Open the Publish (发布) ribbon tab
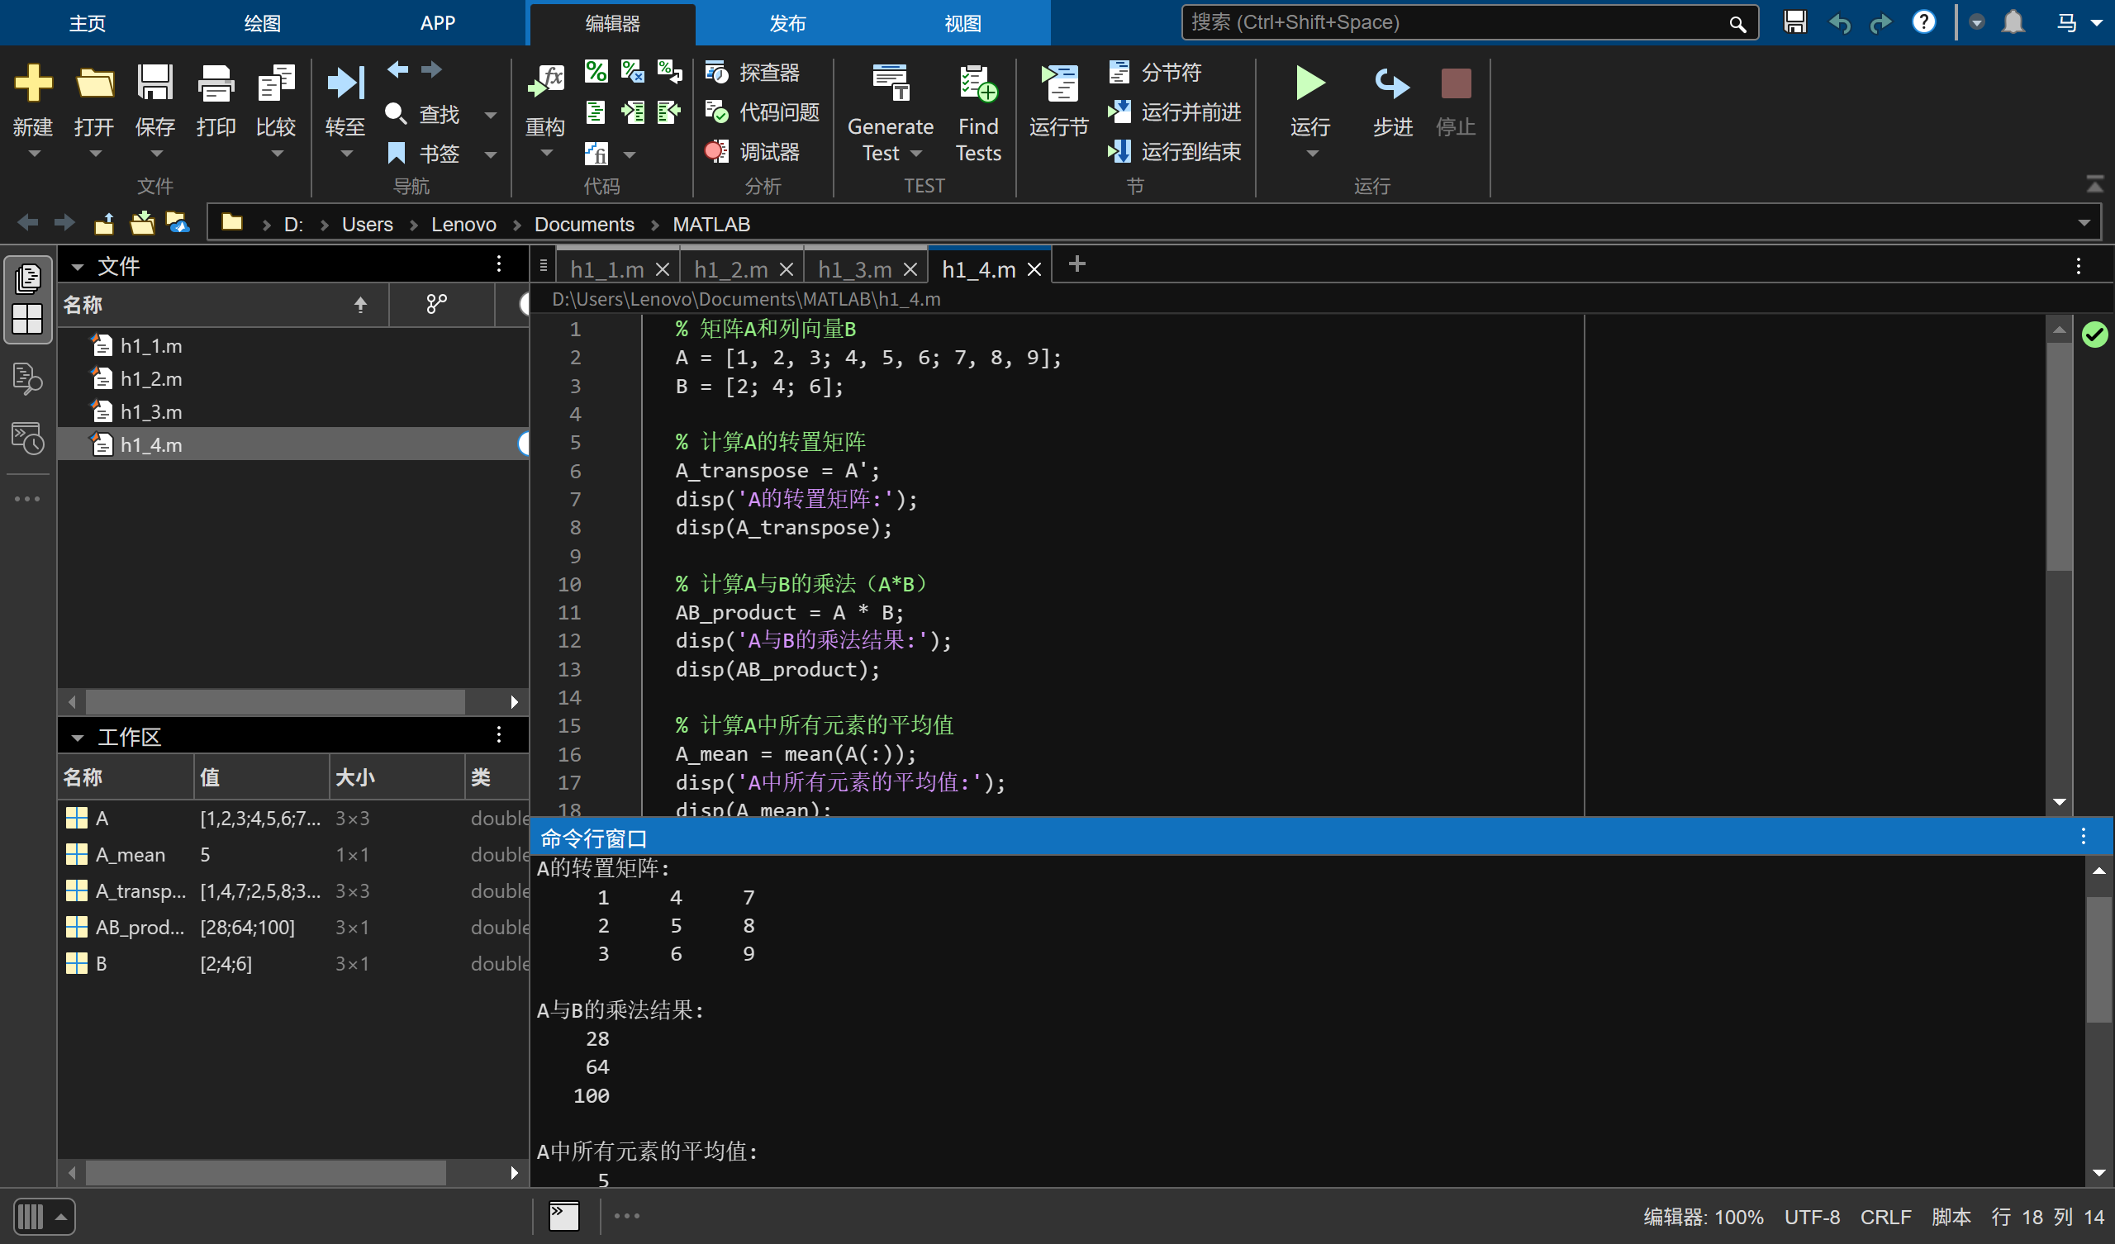This screenshot has width=2115, height=1244. click(x=787, y=23)
